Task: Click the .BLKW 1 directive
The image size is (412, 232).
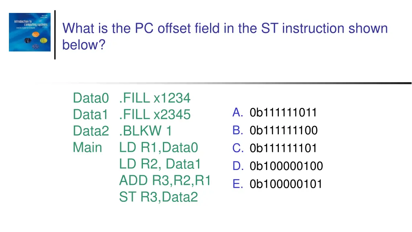Action: (x=146, y=131)
